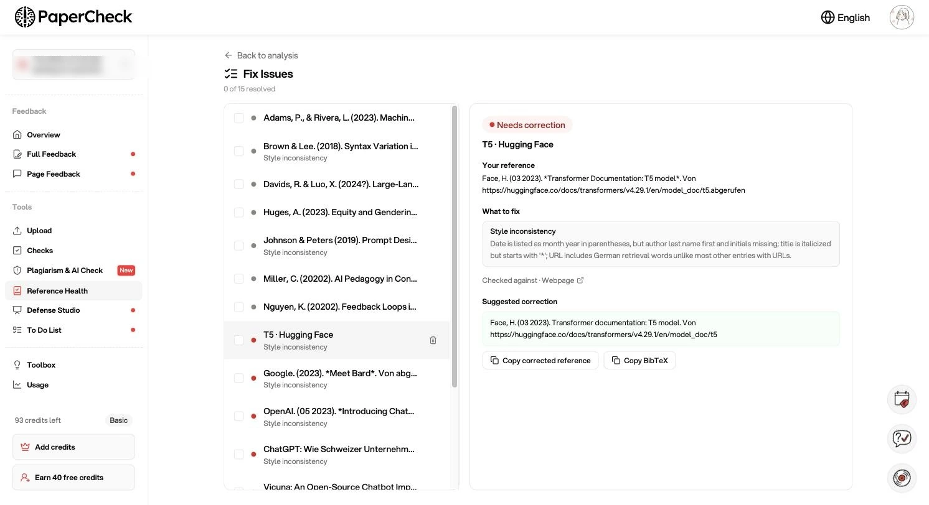
Task: Go back to analysis
Action: (262, 55)
